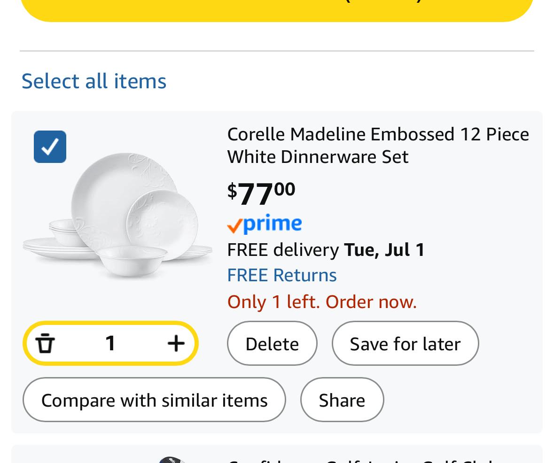Click the partially visible second item image

pyautogui.click(x=172, y=460)
